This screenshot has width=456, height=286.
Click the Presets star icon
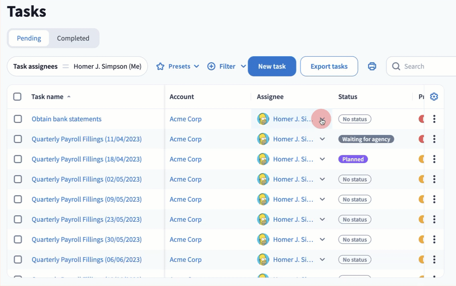pos(160,66)
